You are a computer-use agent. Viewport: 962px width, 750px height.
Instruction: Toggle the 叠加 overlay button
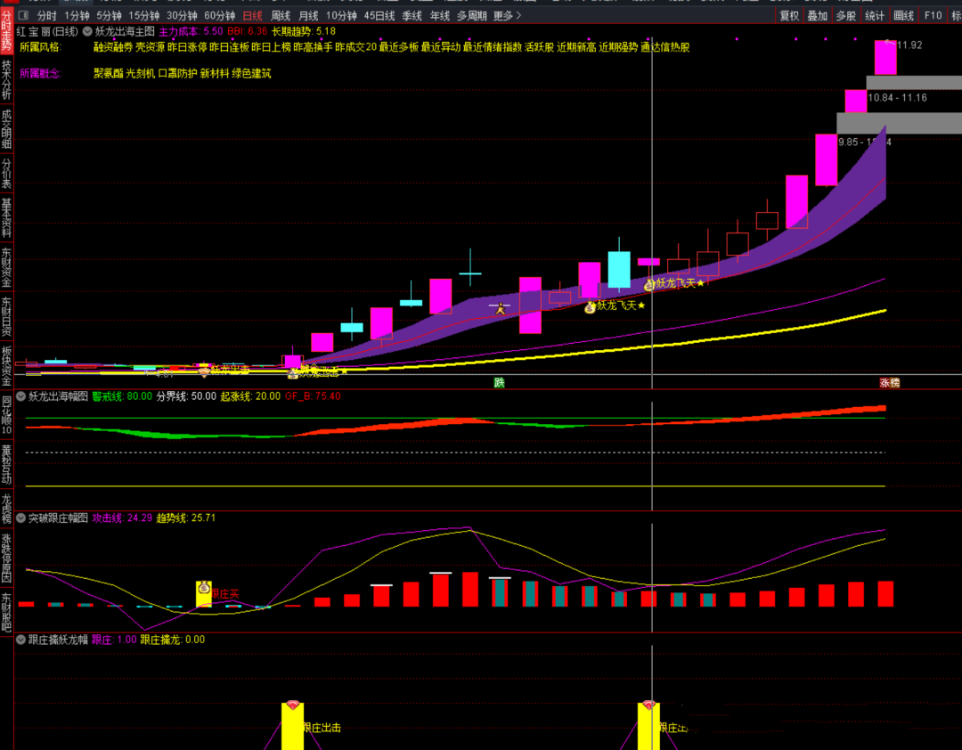click(x=817, y=15)
